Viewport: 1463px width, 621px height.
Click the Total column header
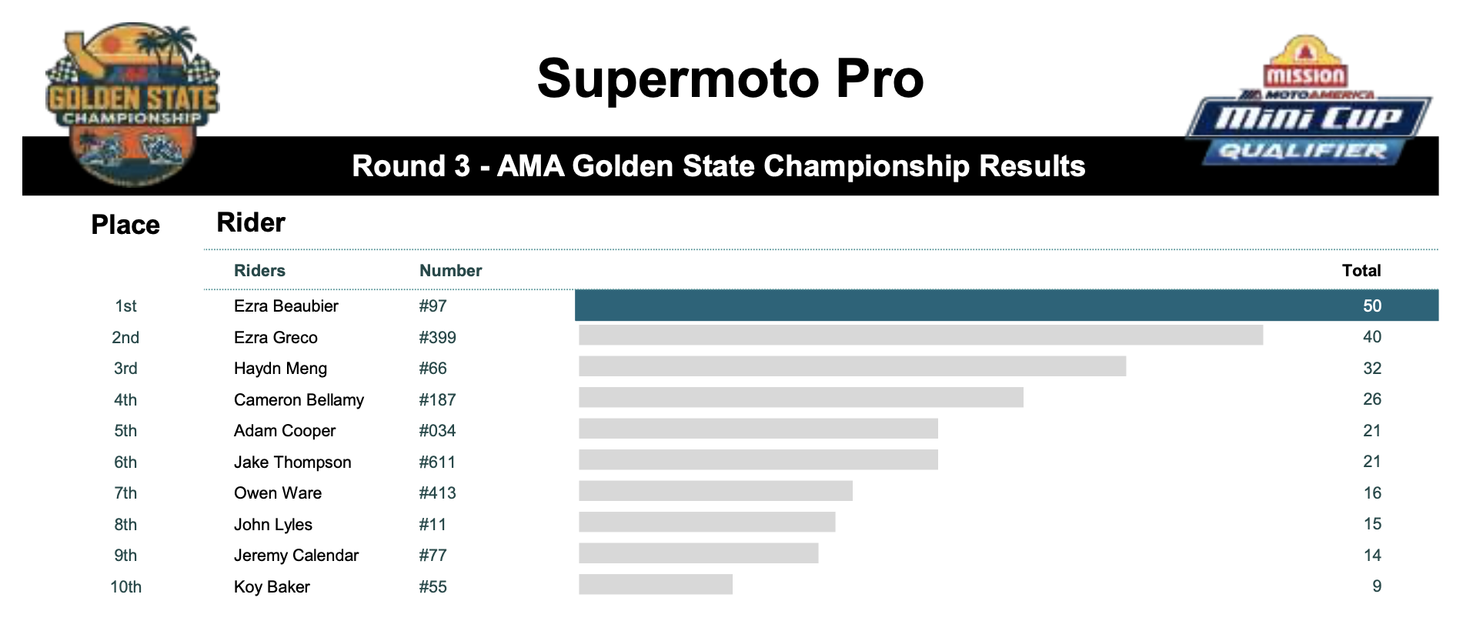(x=1361, y=271)
